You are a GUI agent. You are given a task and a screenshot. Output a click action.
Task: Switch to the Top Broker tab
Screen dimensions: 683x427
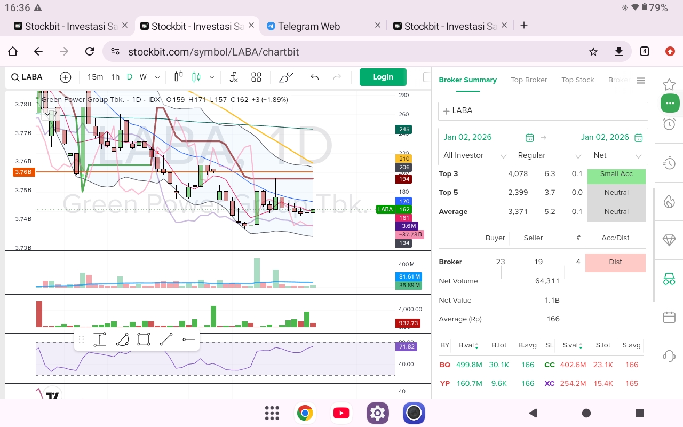tap(529, 80)
